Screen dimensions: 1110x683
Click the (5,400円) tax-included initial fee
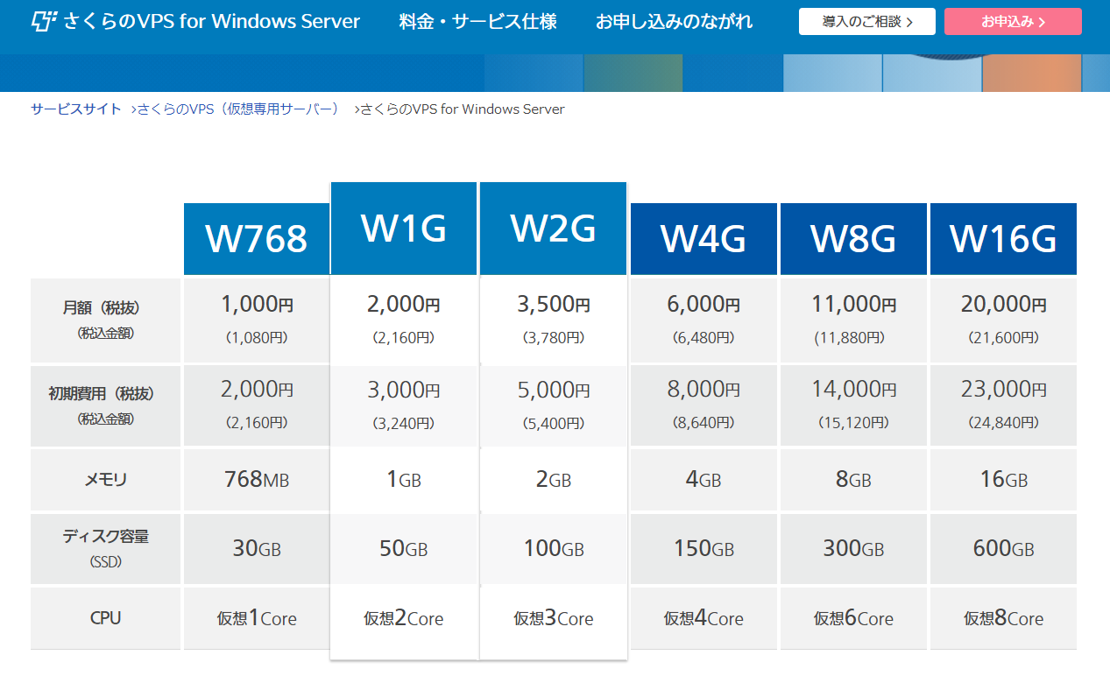[x=554, y=423]
